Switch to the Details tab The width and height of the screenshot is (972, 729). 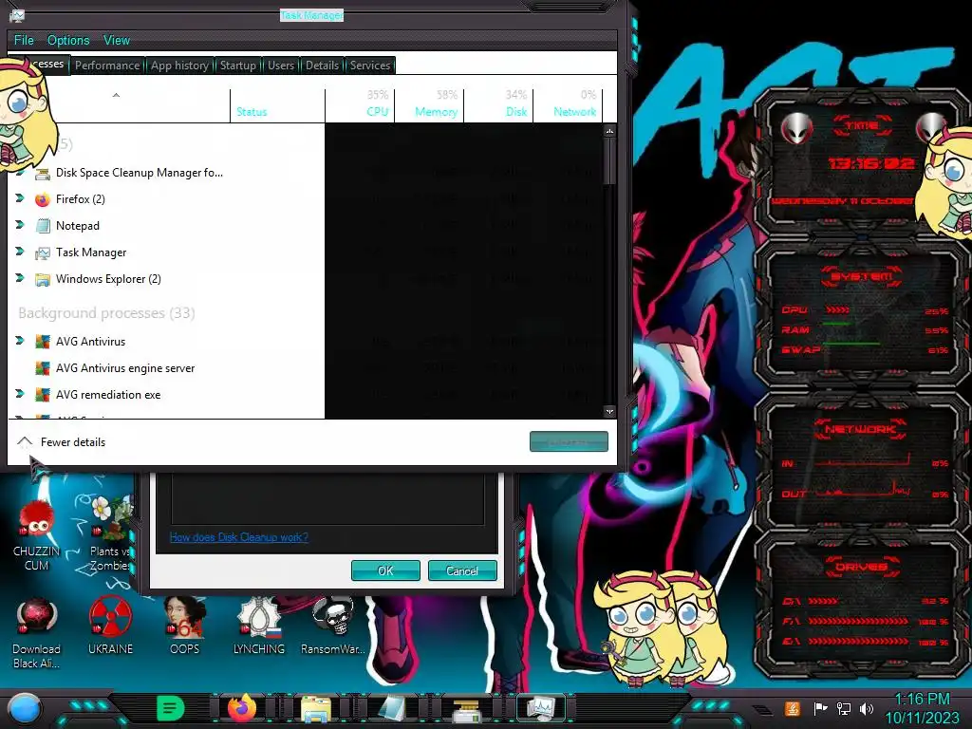pyautogui.click(x=323, y=65)
